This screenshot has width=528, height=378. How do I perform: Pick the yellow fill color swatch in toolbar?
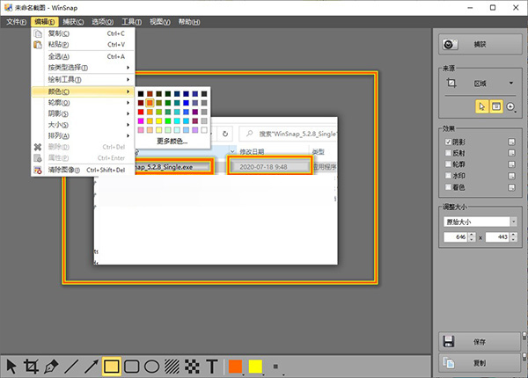tap(255, 367)
